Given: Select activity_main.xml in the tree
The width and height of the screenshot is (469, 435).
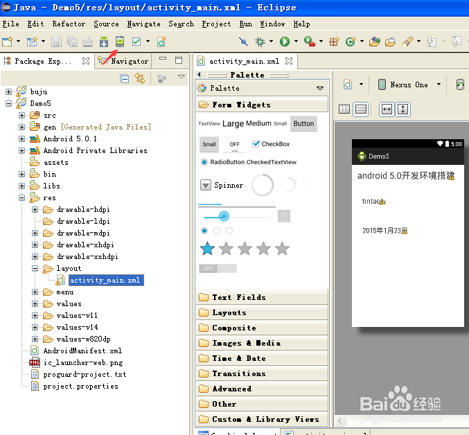Looking at the screenshot, I should click(x=105, y=280).
